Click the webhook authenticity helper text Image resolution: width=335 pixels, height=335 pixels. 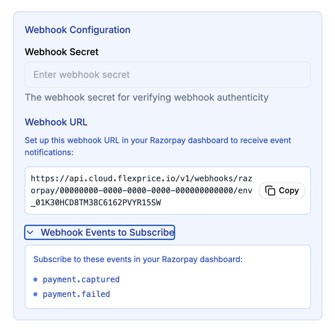[146, 97]
